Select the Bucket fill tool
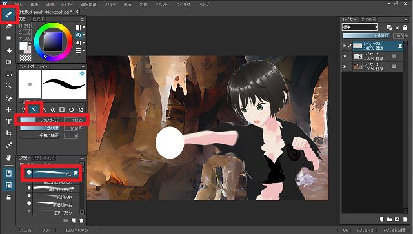Viewport: 413px width, 234px height. click(8, 50)
